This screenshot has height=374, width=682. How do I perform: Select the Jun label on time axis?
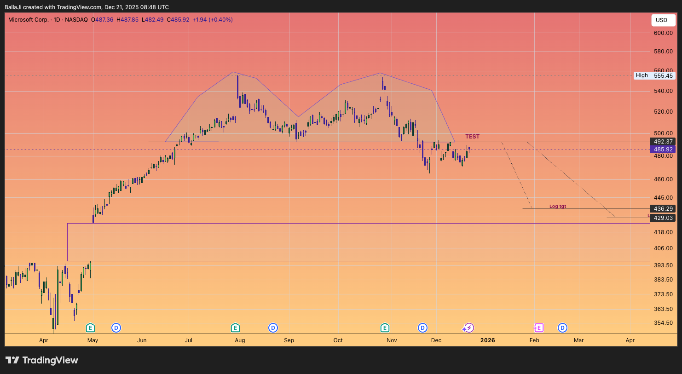[x=142, y=340]
